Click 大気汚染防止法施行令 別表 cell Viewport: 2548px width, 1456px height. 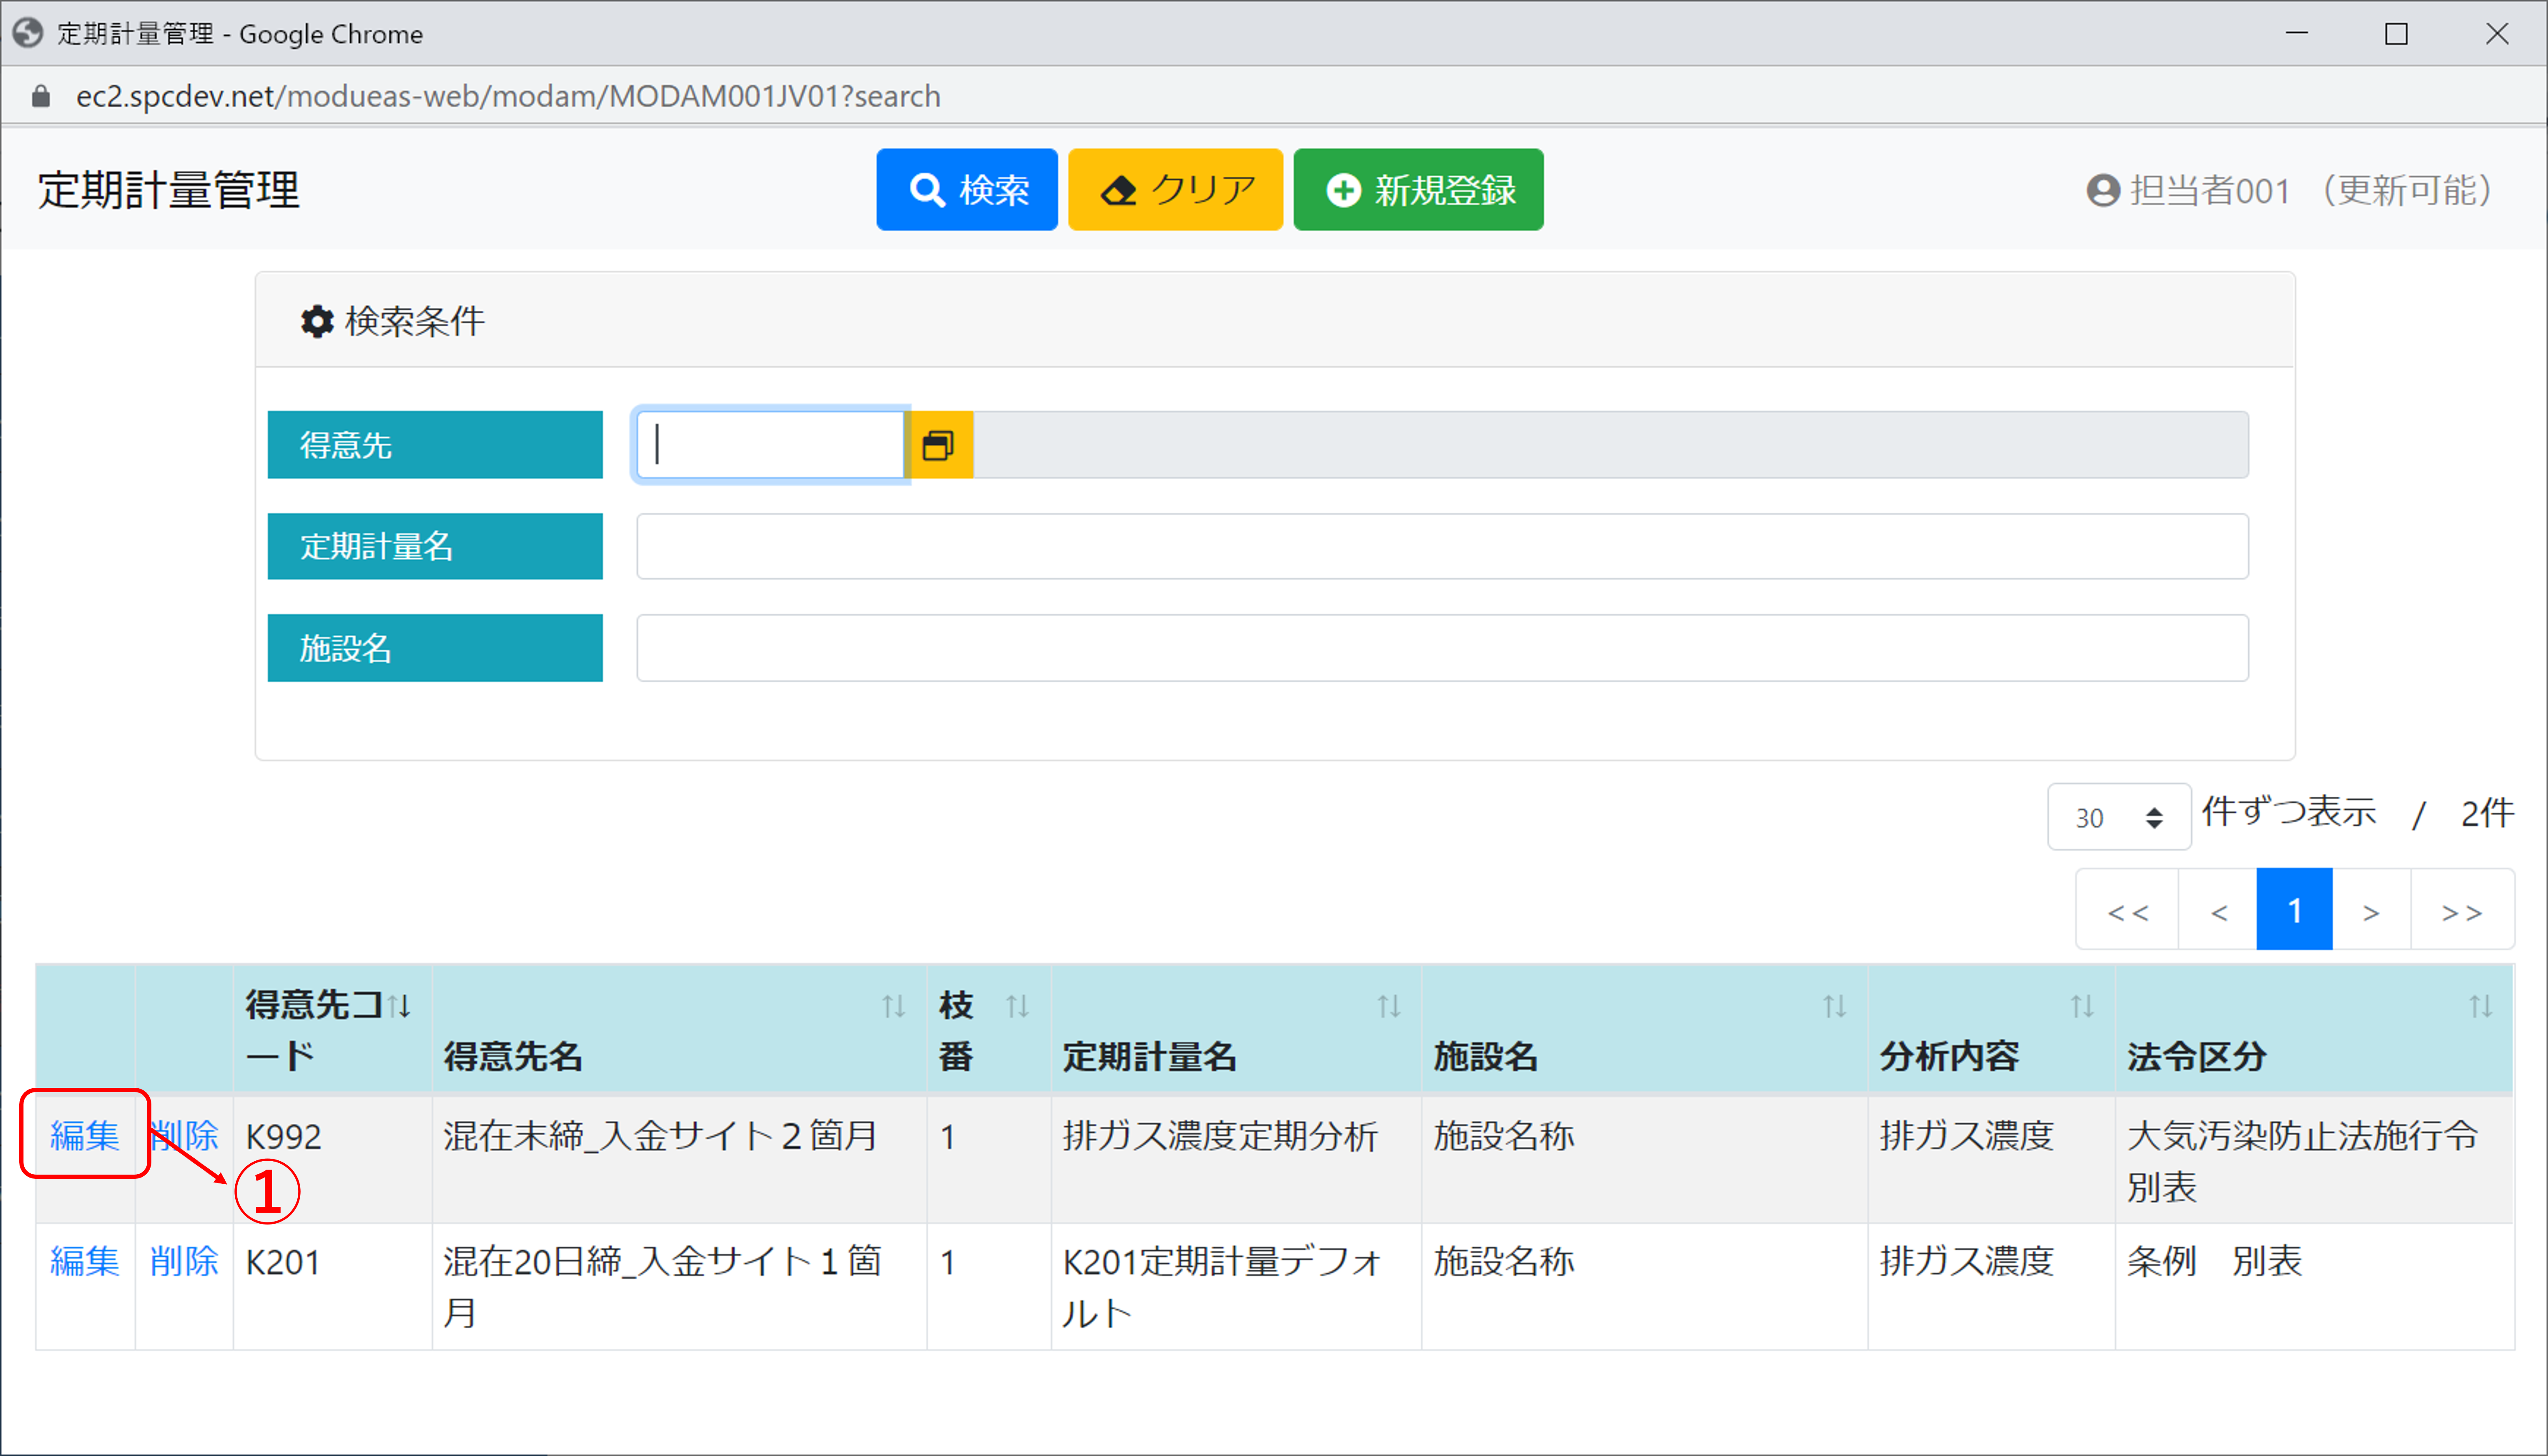2314,1160
